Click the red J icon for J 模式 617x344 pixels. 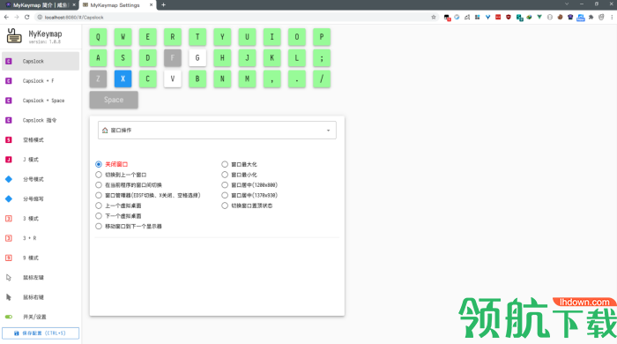[x=9, y=160]
